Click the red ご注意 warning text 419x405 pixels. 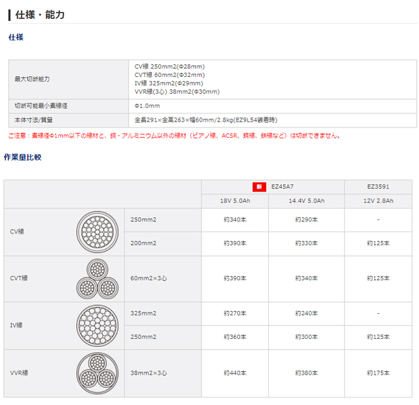pyautogui.click(x=174, y=135)
